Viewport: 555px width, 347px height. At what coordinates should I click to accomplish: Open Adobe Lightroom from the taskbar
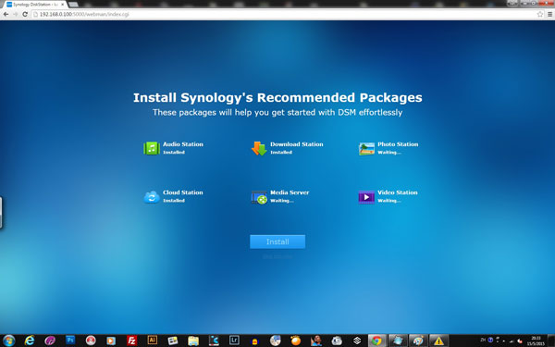click(x=234, y=341)
